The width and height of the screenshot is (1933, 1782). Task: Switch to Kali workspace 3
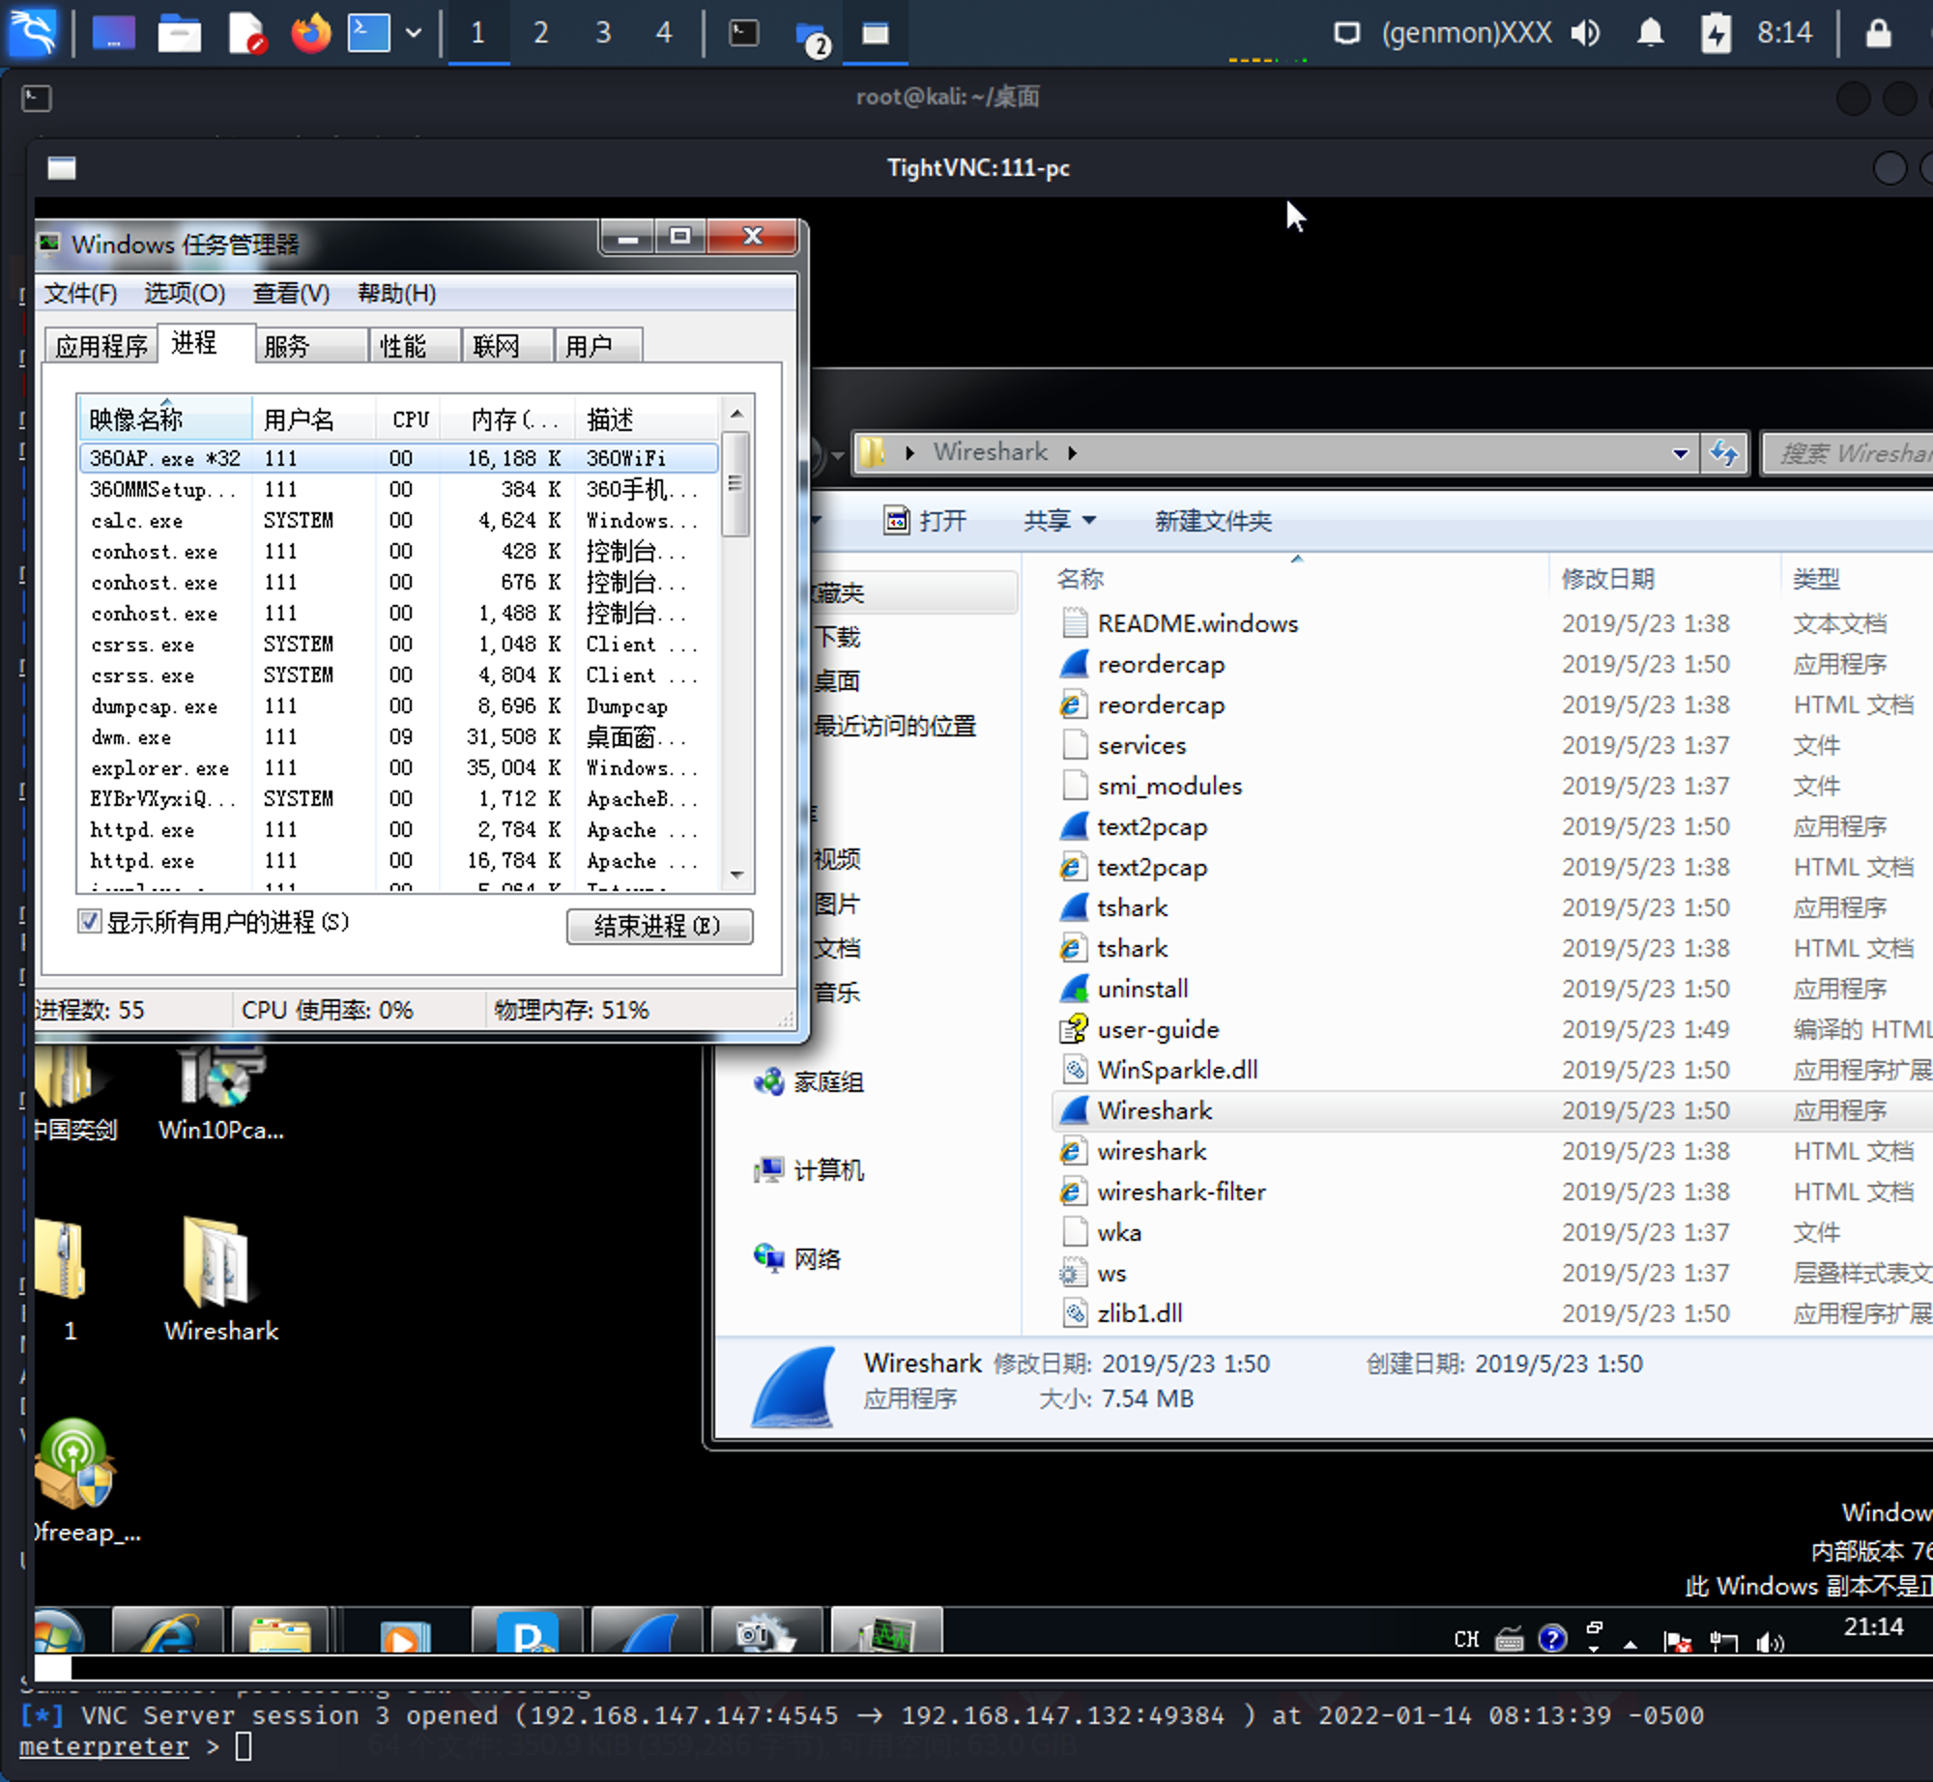pyautogui.click(x=603, y=33)
